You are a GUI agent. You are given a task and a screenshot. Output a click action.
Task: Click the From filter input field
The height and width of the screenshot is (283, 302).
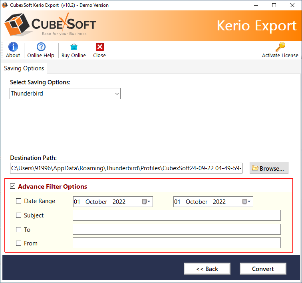177,243
